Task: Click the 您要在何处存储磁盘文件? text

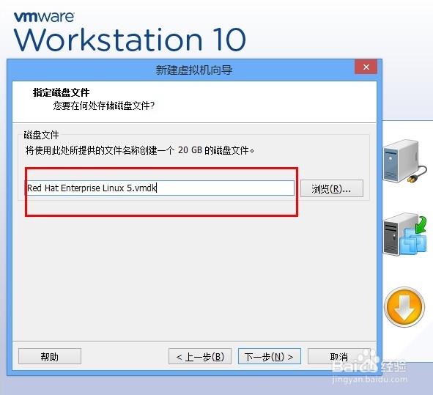Action: pyautogui.click(x=104, y=106)
